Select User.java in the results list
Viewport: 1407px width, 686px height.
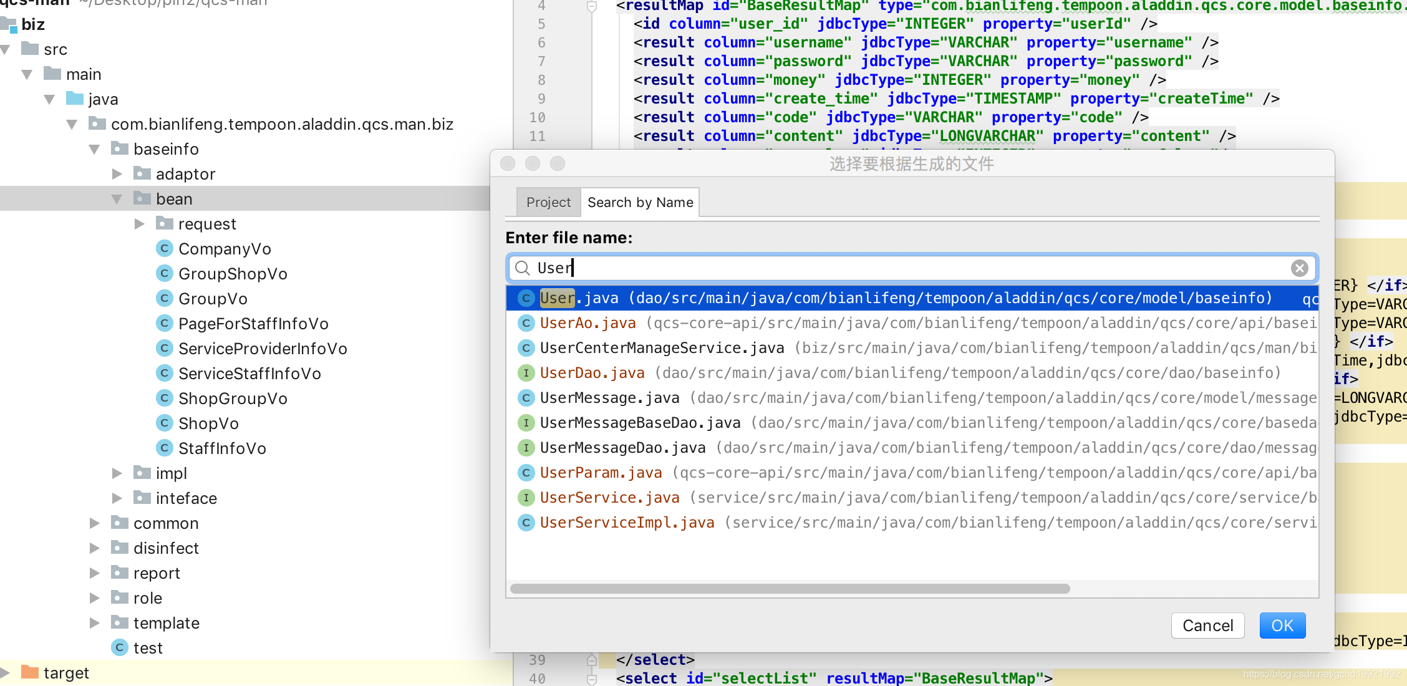point(912,298)
